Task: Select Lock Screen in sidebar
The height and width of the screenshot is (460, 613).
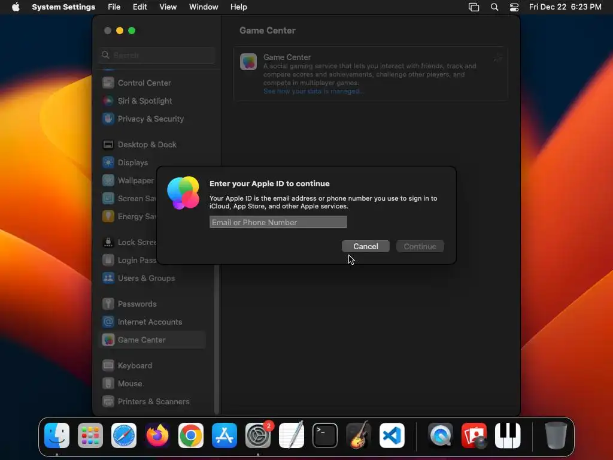Action: tap(129, 243)
